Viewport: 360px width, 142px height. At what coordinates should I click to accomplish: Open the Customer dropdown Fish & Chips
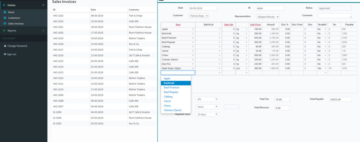[199, 16]
